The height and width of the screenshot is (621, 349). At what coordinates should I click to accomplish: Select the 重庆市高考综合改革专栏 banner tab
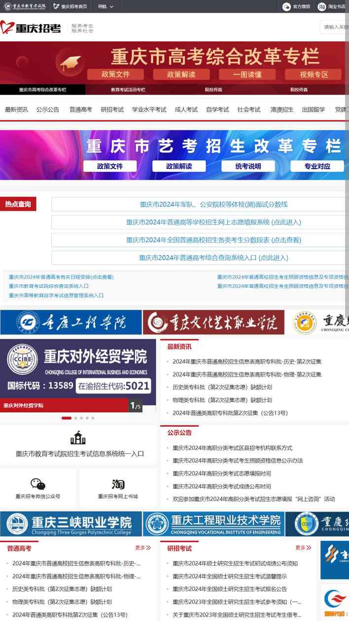click(42, 90)
